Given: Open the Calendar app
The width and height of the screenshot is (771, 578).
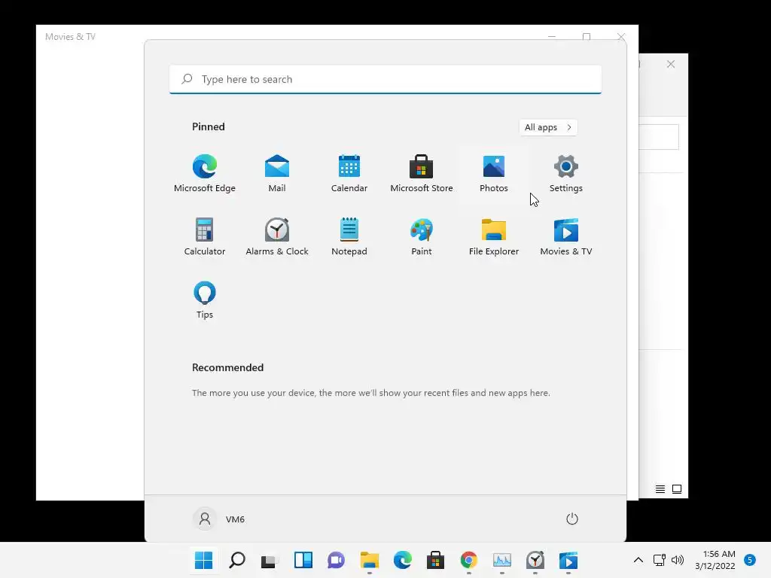Looking at the screenshot, I should coord(349,174).
